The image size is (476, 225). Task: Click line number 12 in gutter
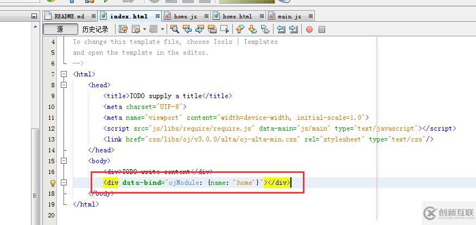point(52,128)
